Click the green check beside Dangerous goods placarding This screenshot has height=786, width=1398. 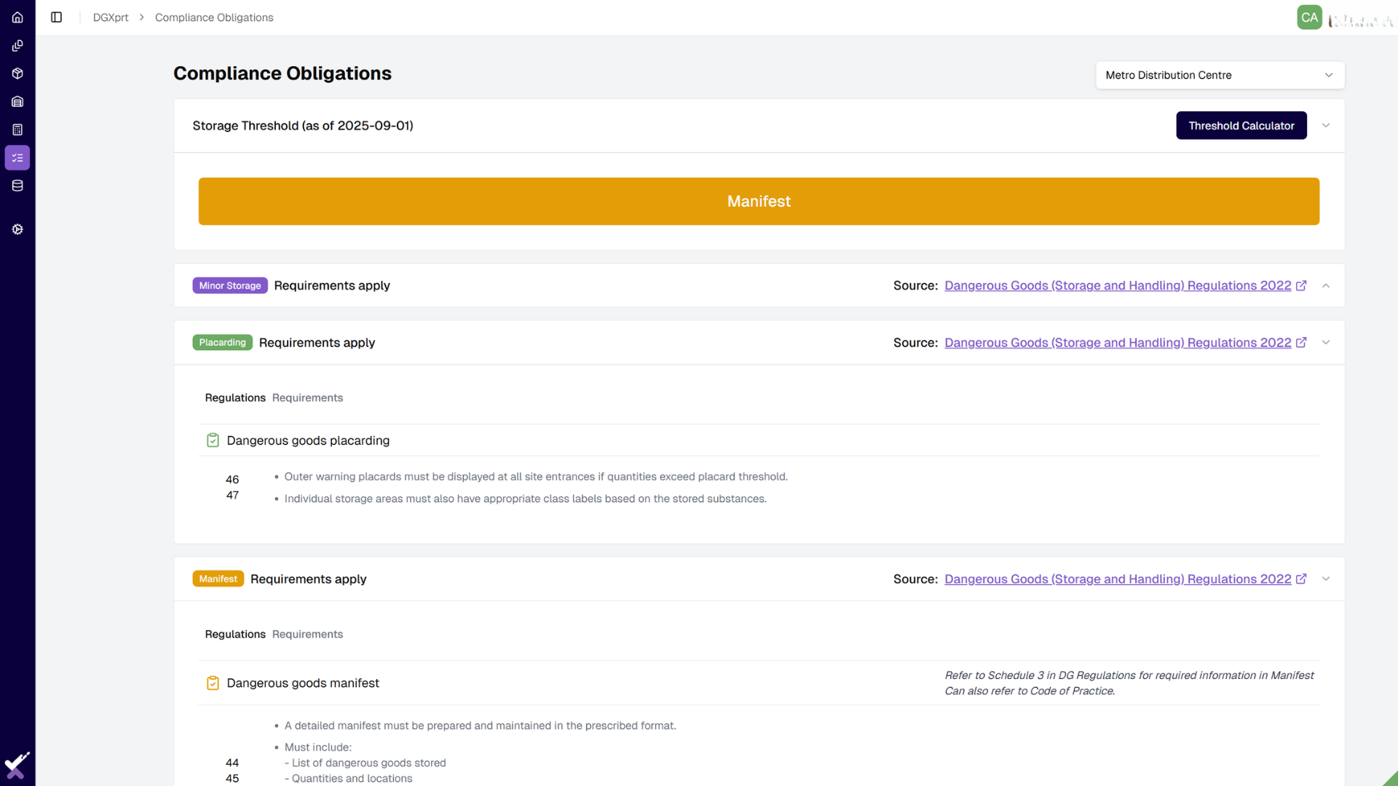pos(213,440)
